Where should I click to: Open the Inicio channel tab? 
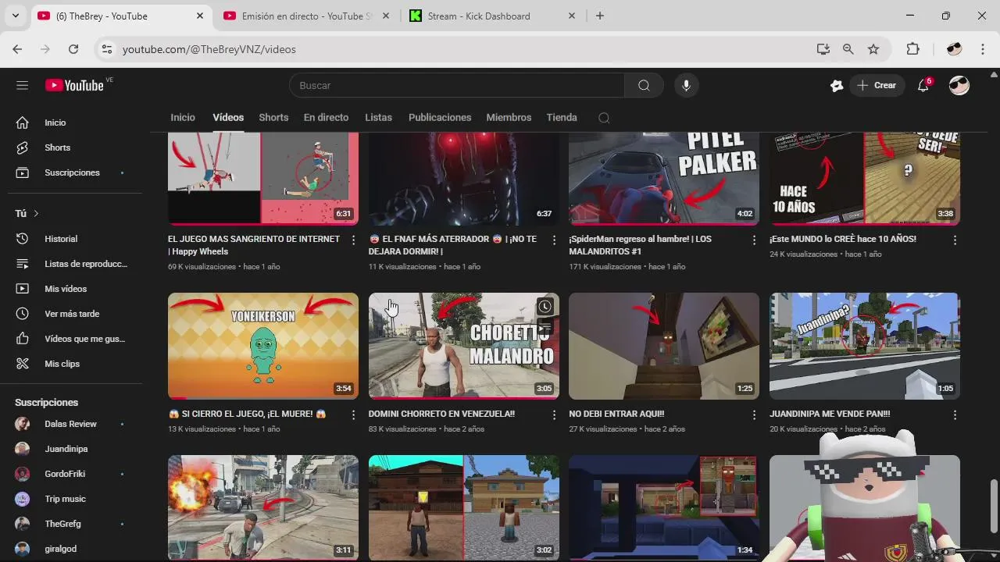[183, 117]
